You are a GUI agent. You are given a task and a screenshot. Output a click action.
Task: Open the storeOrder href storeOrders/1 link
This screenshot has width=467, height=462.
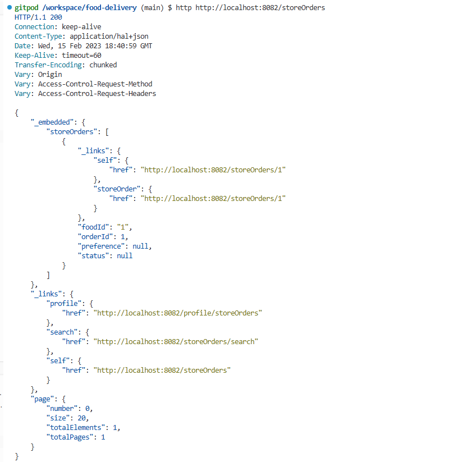(213, 198)
